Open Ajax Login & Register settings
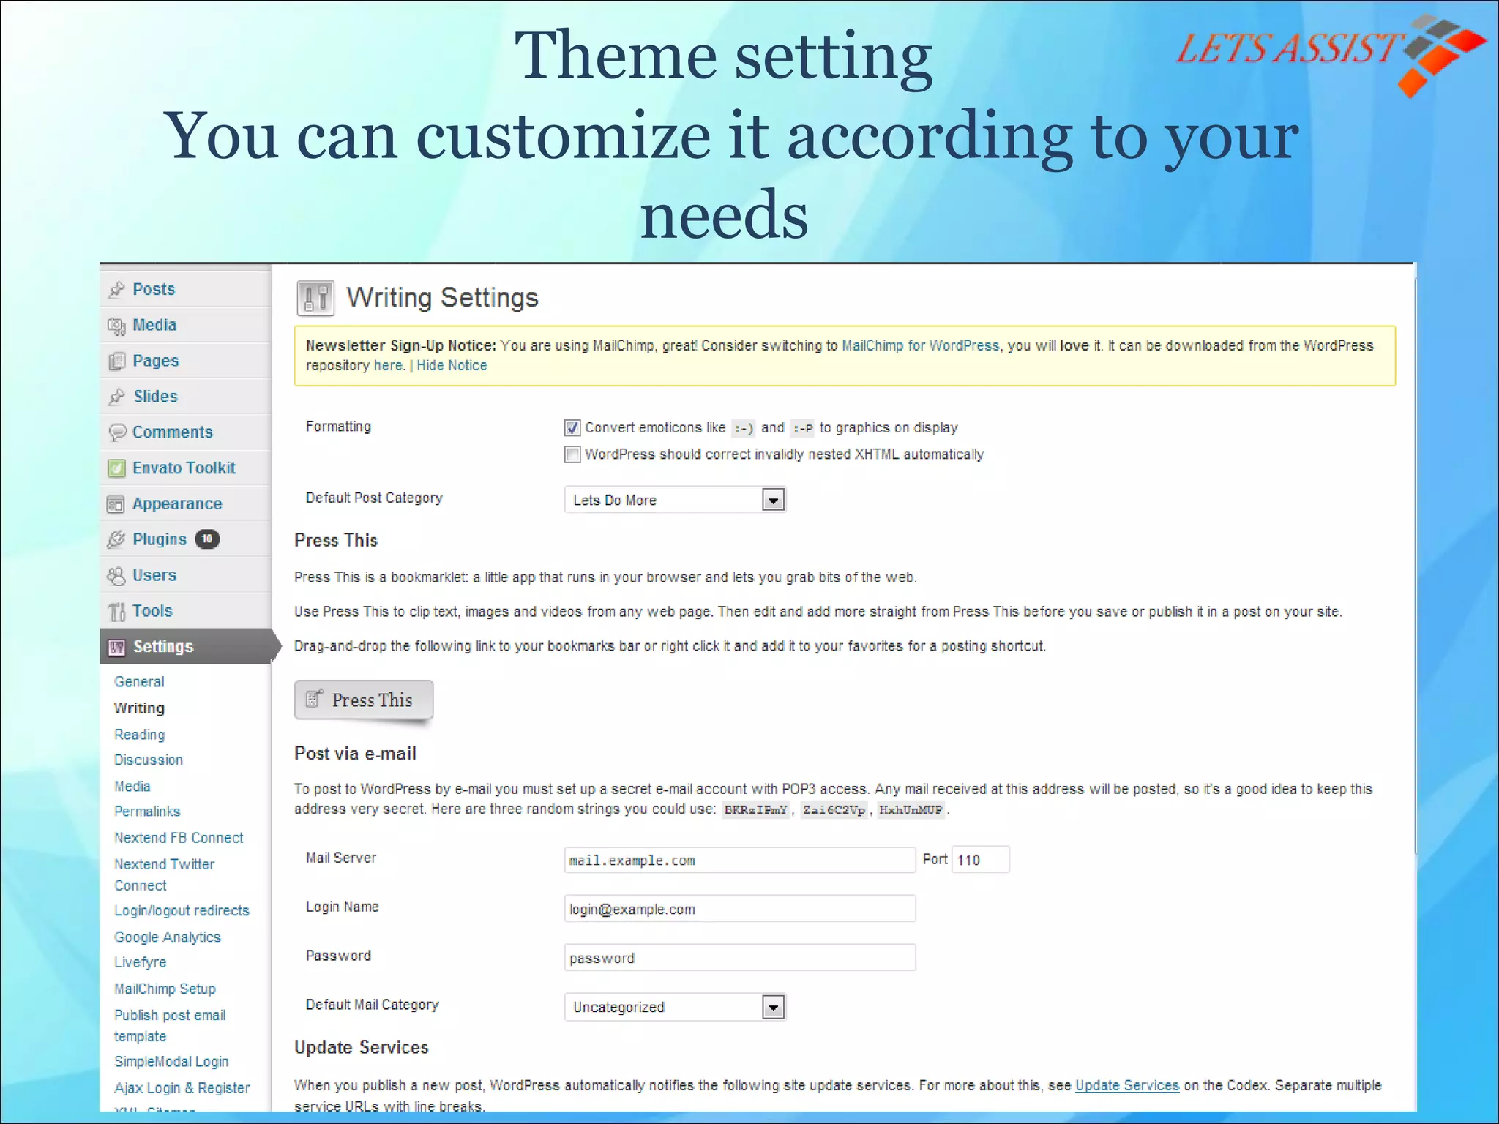 (182, 1088)
